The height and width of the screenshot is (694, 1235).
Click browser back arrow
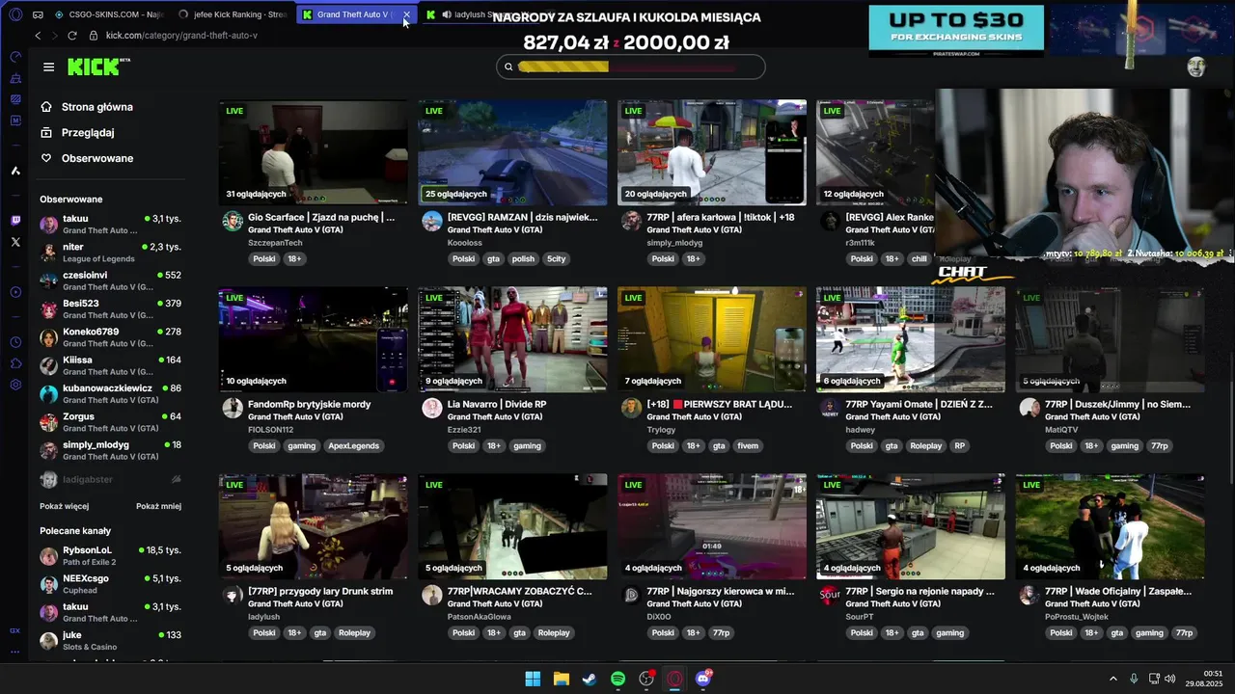(38, 36)
